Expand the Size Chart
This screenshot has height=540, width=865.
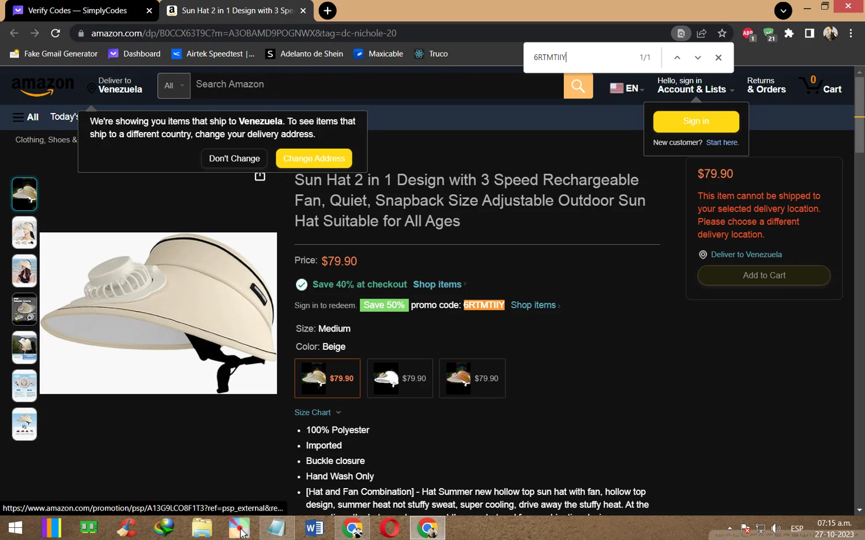point(318,413)
